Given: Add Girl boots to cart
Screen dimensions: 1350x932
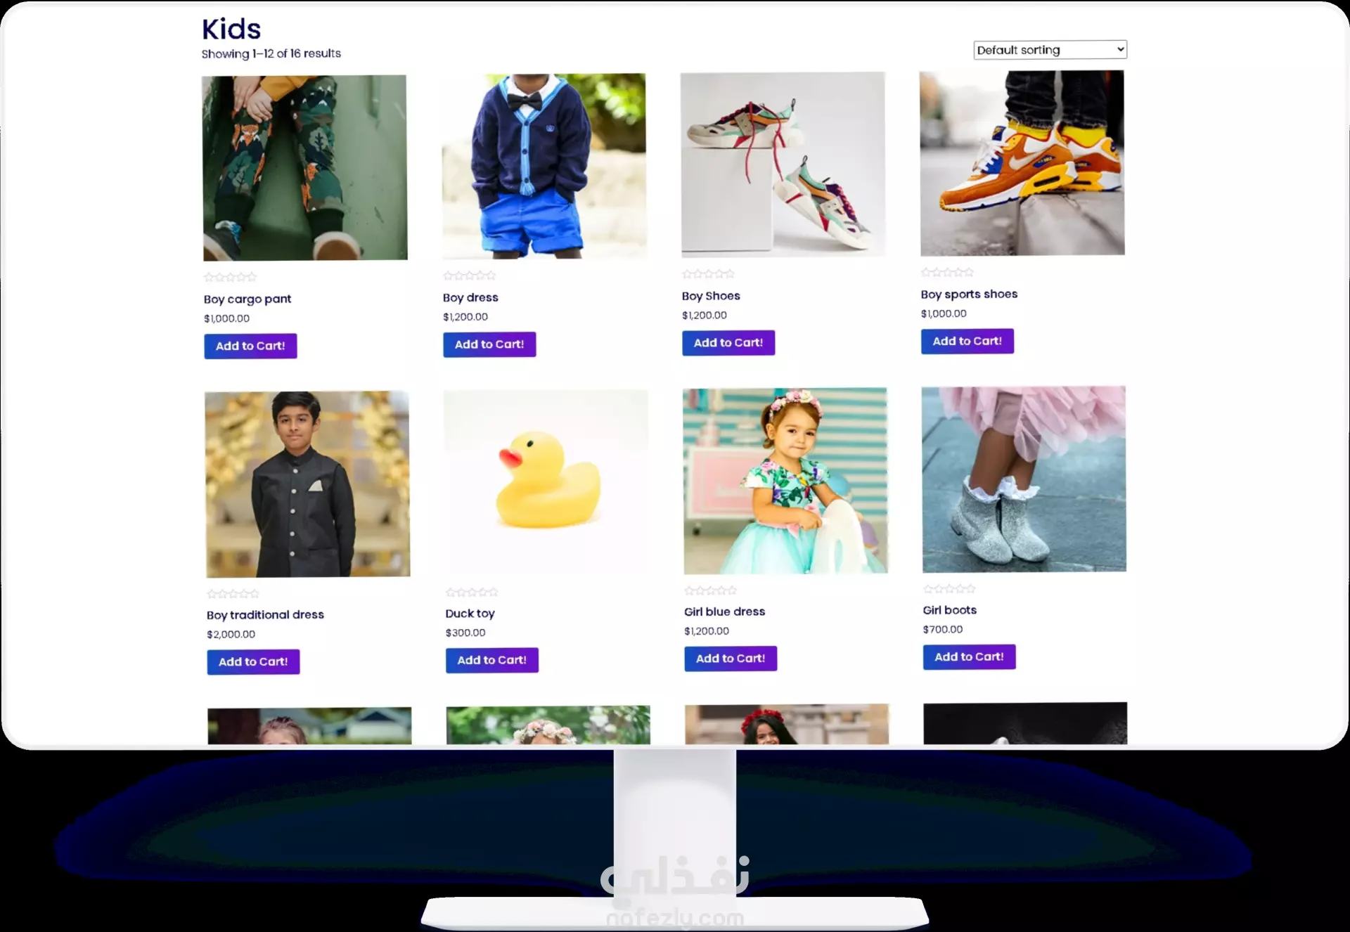Looking at the screenshot, I should [x=969, y=657].
